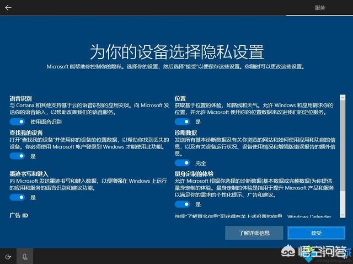The width and height of the screenshot is (353, 264).
Task: Click the 查找我的设备 section heading
Action: point(26,133)
